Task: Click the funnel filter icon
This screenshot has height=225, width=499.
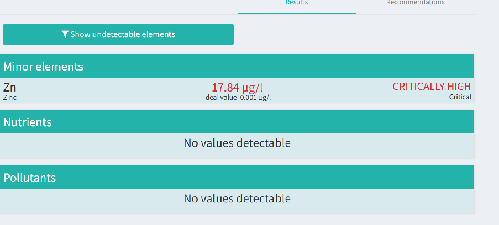Action: pos(65,34)
